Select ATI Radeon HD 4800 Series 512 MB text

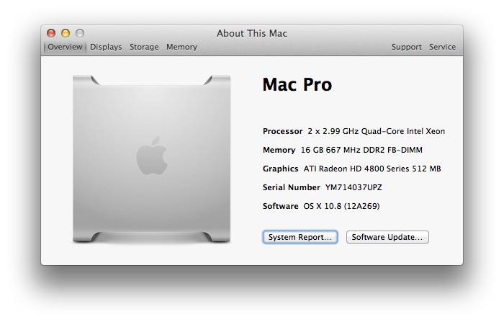coord(372,169)
